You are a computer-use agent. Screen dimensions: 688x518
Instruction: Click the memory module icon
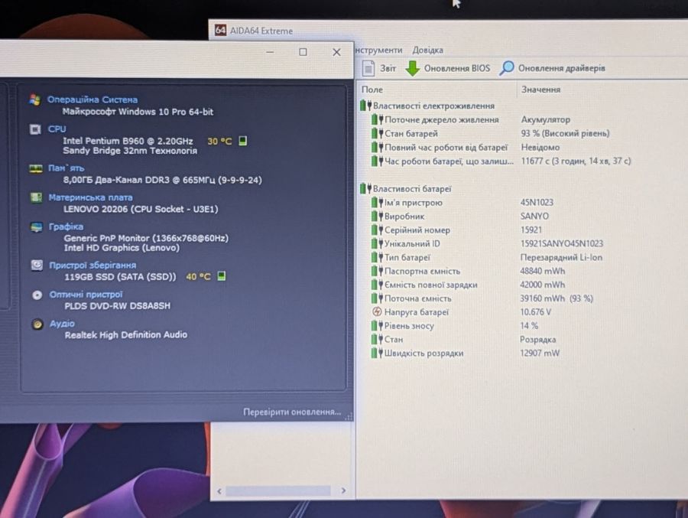pos(35,168)
